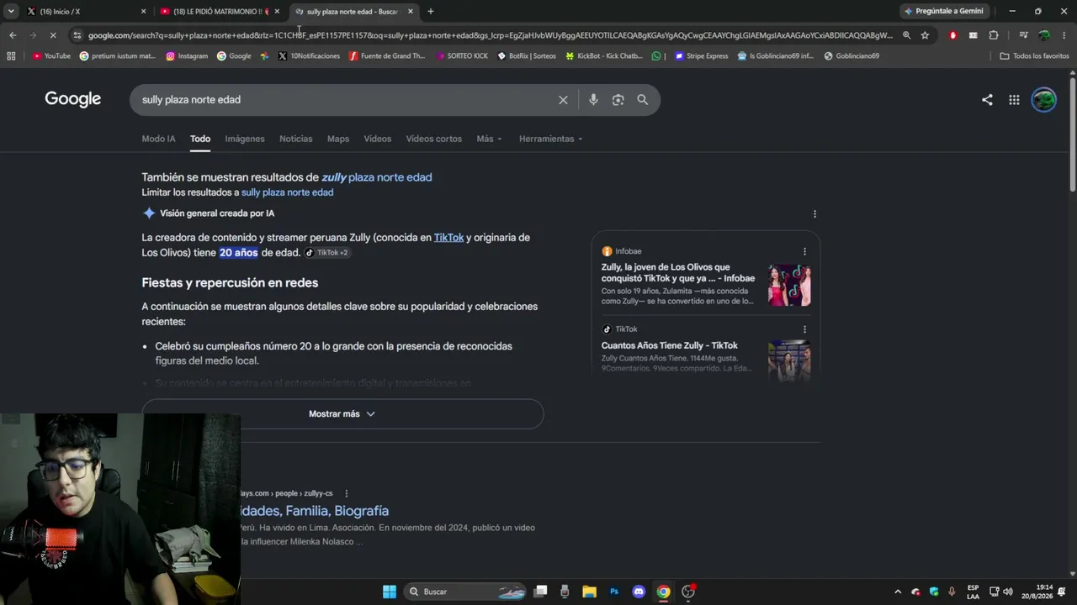Follow the zully plaza norte edad suggestion
The height and width of the screenshot is (605, 1077).
[377, 177]
